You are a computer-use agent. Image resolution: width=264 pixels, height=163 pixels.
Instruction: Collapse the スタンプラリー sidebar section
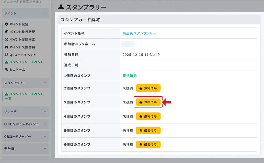click(45, 83)
